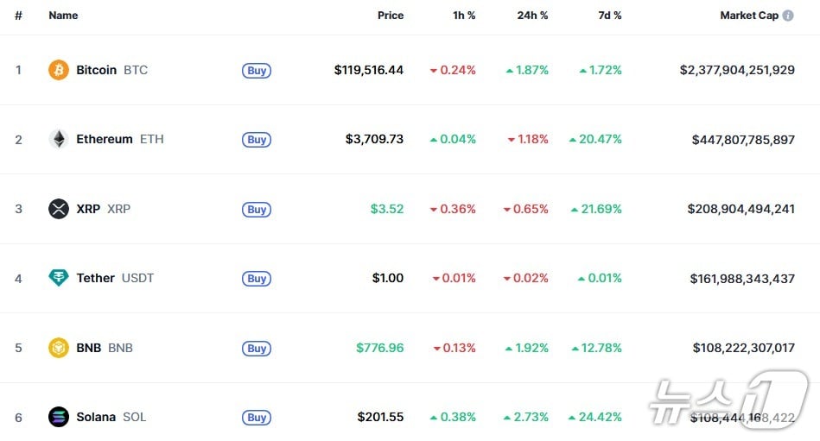Sort by the 24h % column header
This screenshot has height=441, width=820.
[x=531, y=16]
